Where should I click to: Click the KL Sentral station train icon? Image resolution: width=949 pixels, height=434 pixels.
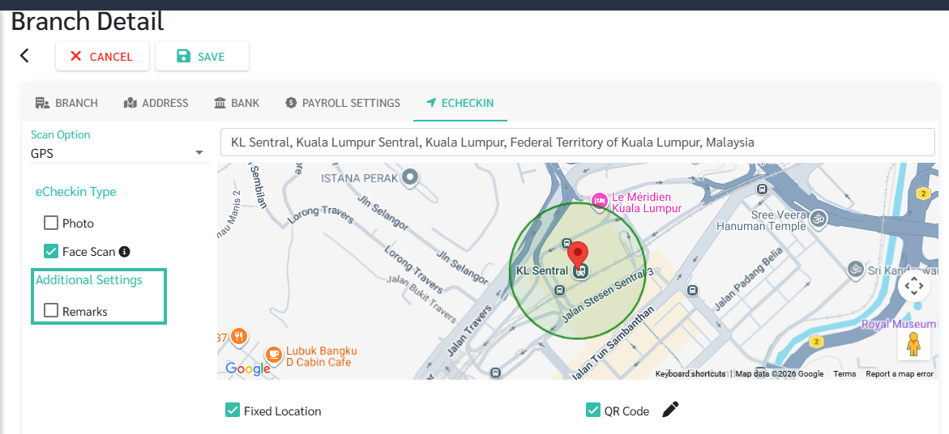pos(579,270)
